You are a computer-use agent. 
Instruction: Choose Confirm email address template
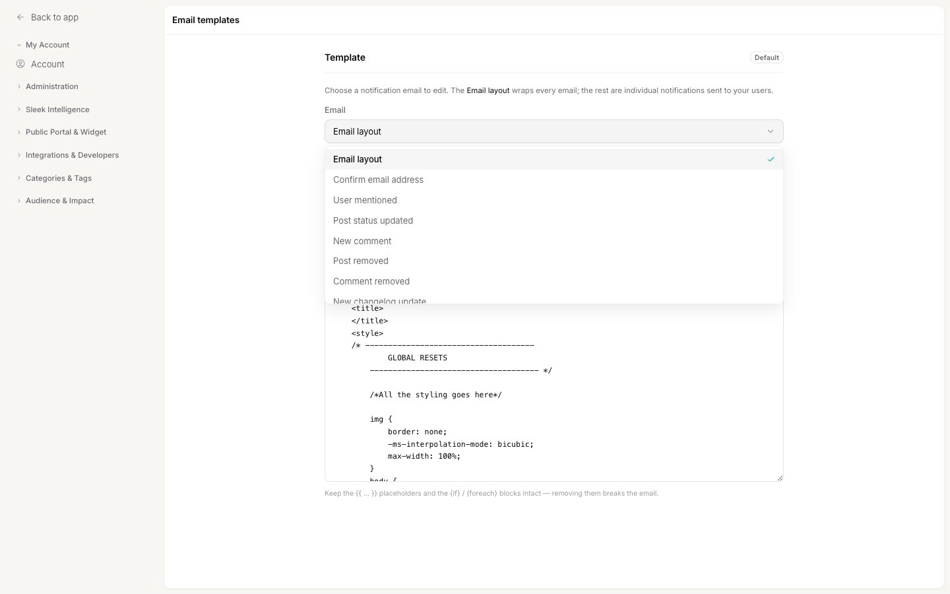[554, 180]
